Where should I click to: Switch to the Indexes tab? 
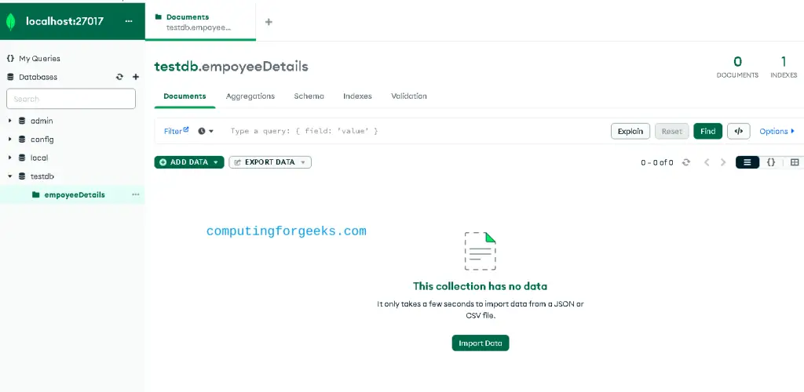point(357,96)
